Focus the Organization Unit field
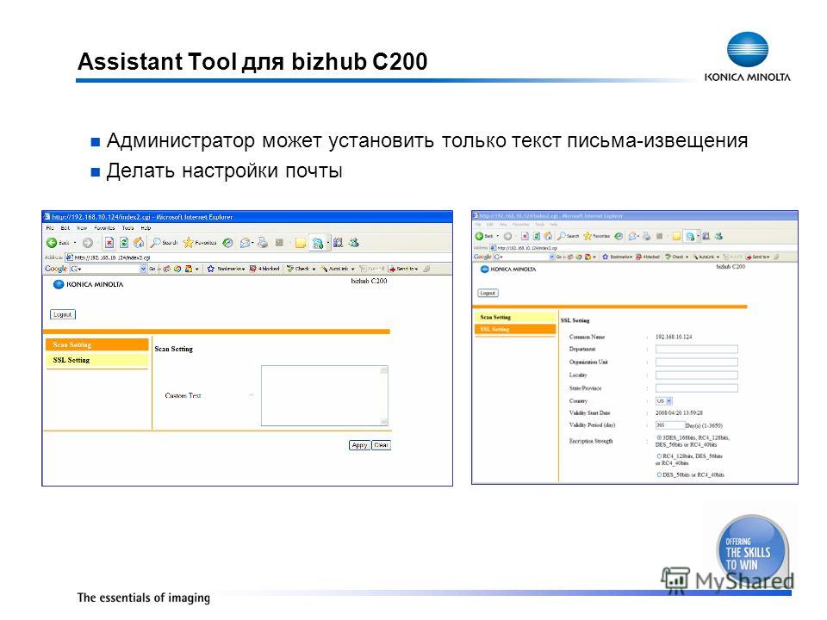The height and width of the screenshot is (620, 827). [x=697, y=363]
